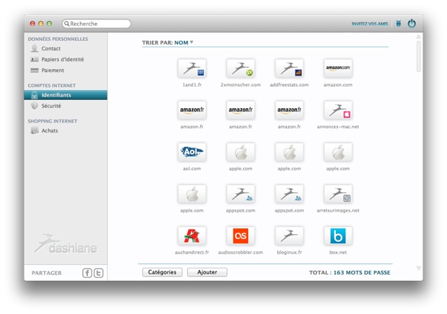Click the box.net label text
Image resolution: width=447 pixels, height=314 pixels.
338,252
